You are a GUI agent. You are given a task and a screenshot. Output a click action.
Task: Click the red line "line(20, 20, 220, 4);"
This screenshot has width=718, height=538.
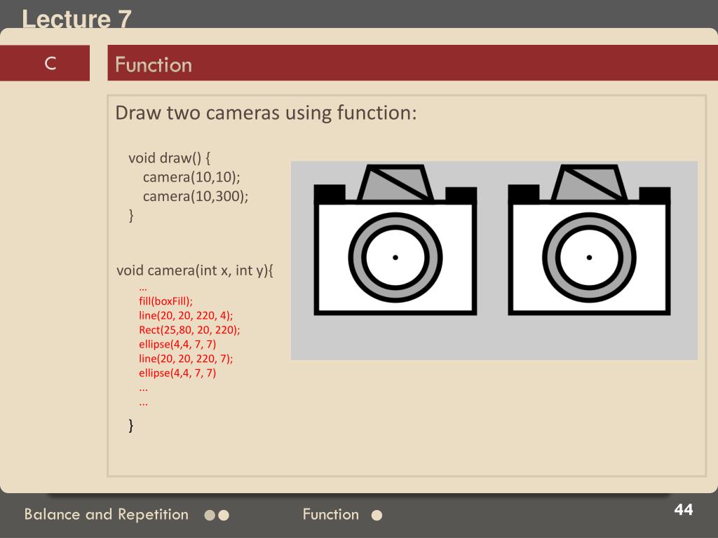pos(186,315)
